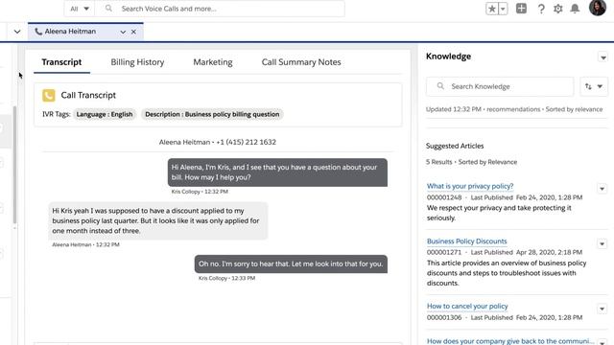614x345 pixels.
Task: Click the phone icon on Aleena Heitman tab
Action: (x=38, y=32)
